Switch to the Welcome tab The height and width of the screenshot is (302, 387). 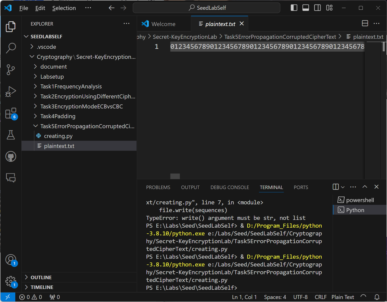[164, 24]
